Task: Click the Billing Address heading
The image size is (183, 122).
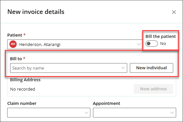Action: (25, 80)
